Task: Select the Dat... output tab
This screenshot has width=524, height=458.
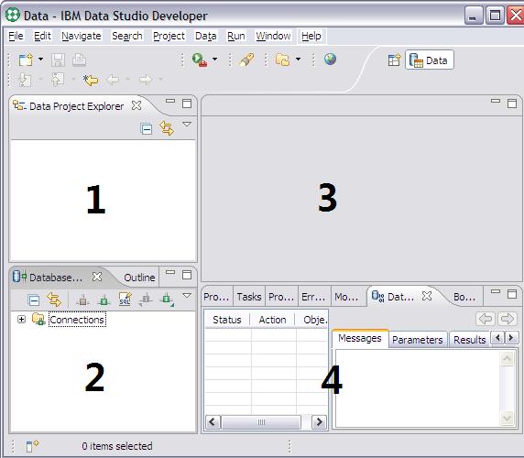Action: (x=400, y=296)
